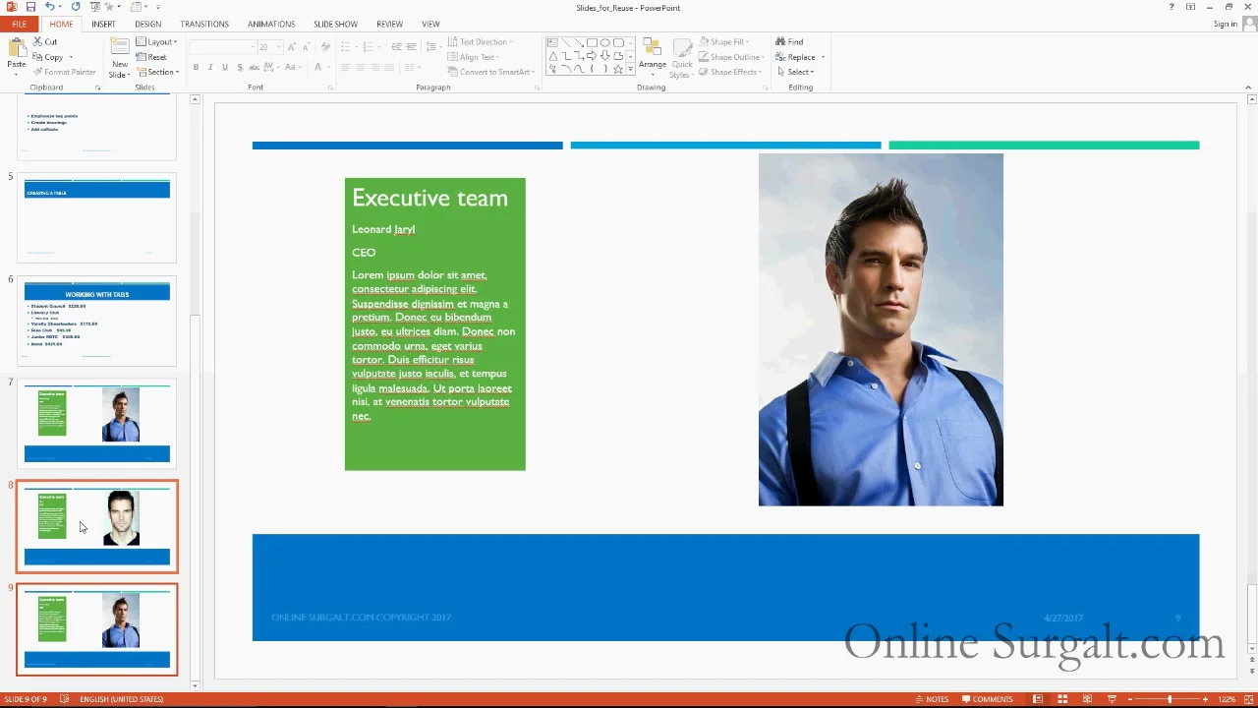Click Fit slide to window icon

click(x=1246, y=699)
